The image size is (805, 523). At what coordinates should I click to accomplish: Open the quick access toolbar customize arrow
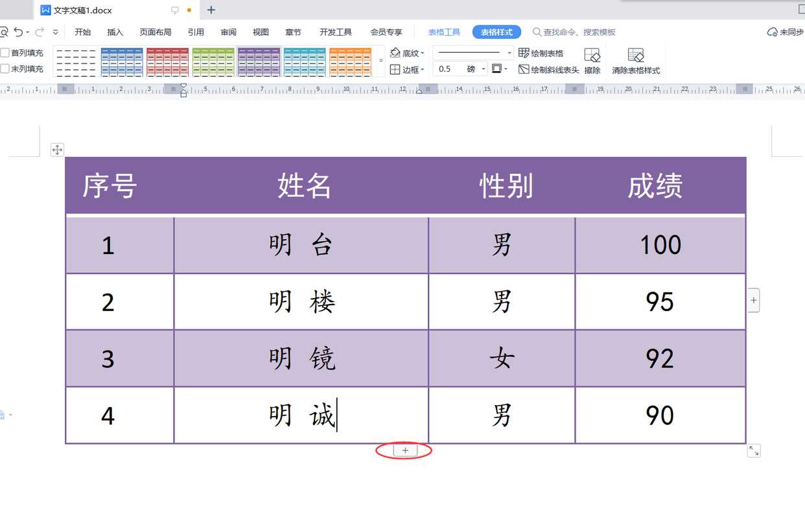click(56, 32)
